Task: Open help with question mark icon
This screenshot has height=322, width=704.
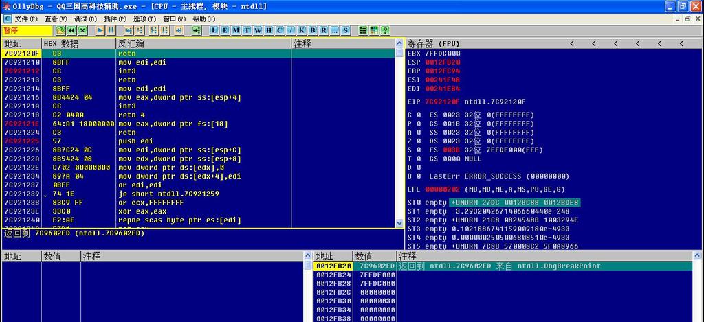Action: point(385,30)
